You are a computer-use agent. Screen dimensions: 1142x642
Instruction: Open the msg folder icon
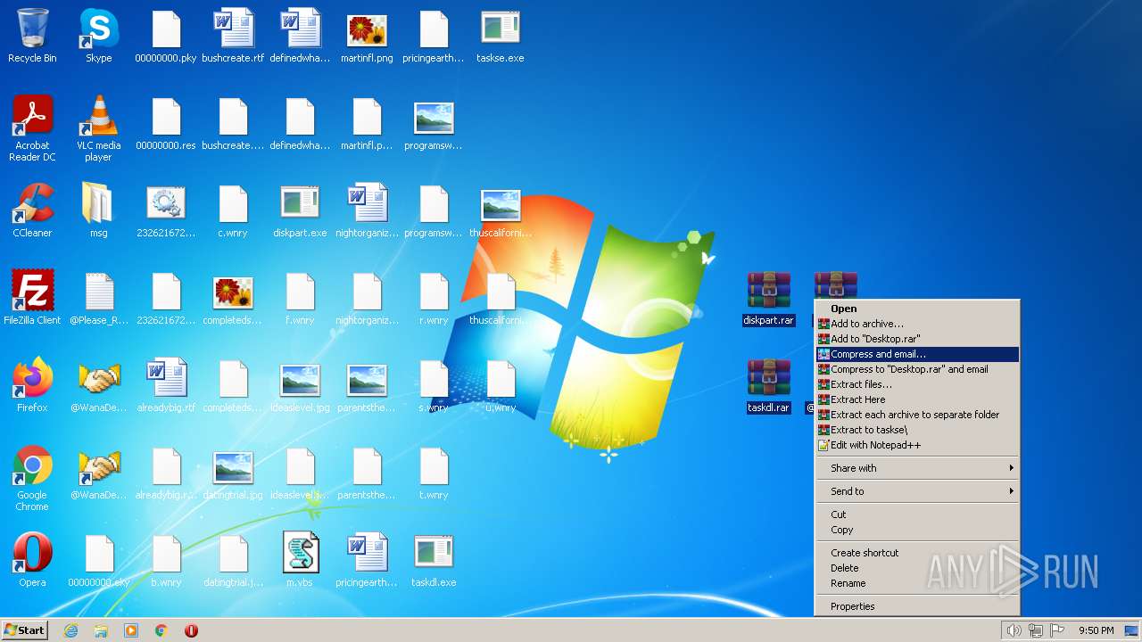click(x=99, y=210)
